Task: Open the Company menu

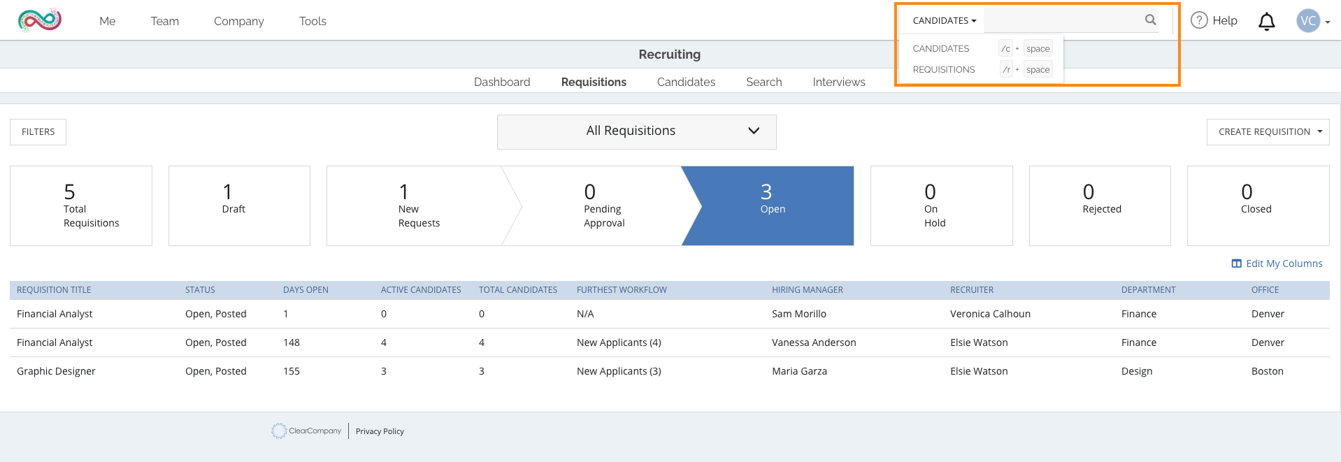Action: [x=238, y=21]
